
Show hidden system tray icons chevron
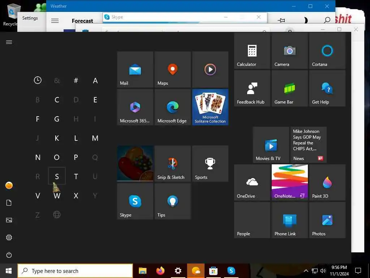coord(306,271)
